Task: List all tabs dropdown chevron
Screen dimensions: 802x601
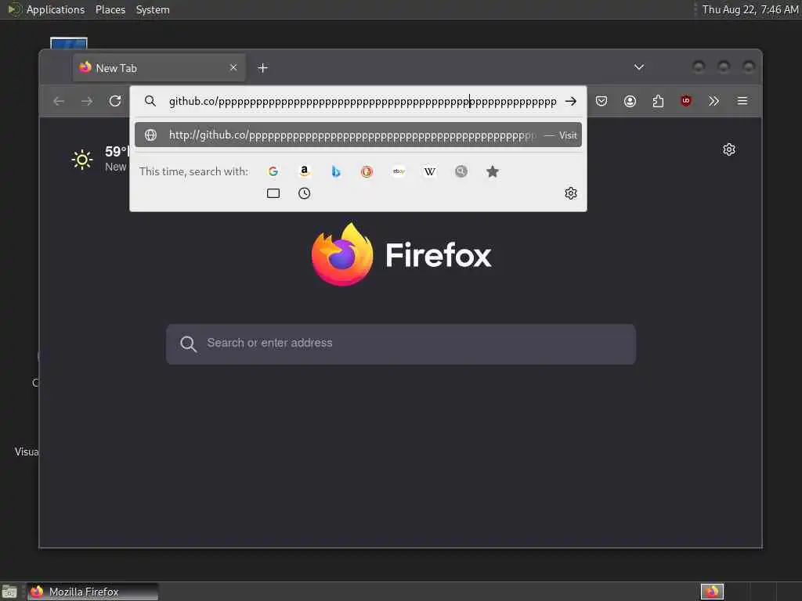Action: [x=639, y=67]
